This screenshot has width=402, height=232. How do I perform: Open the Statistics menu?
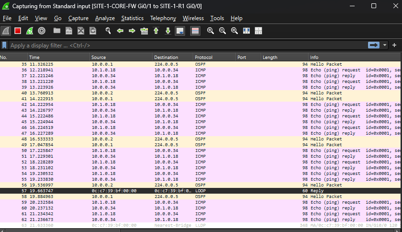pos(132,18)
